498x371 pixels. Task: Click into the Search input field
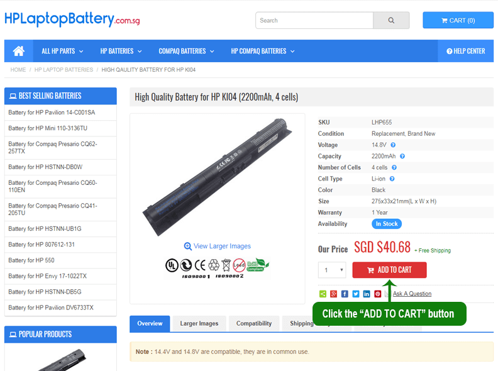[314, 20]
